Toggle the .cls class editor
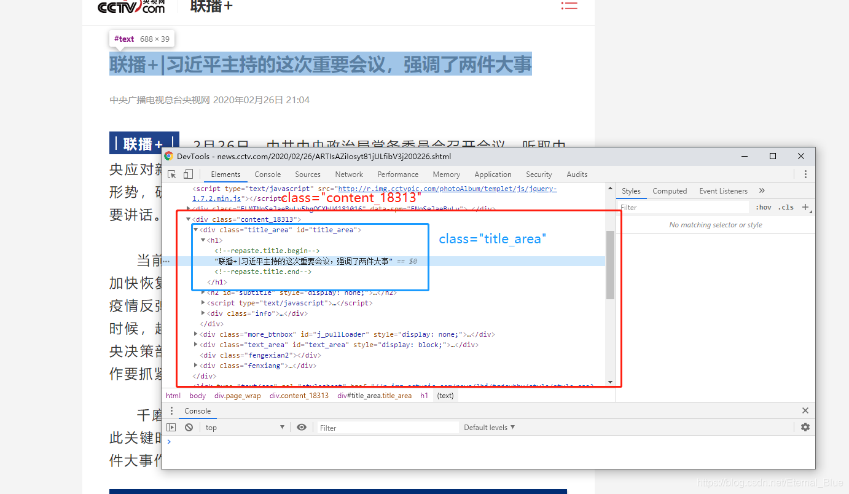849x494 pixels. tap(786, 207)
